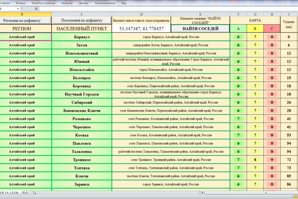Click the page view icon in status bar
The width and height of the screenshot is (298, 199).
pyautogui.click(x=296, y=197)
